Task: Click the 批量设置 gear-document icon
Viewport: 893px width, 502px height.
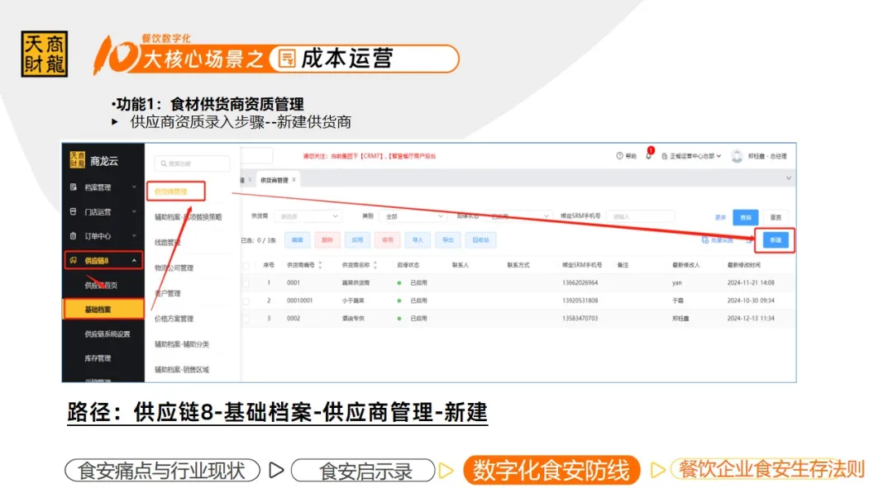Action: (705, 240)
